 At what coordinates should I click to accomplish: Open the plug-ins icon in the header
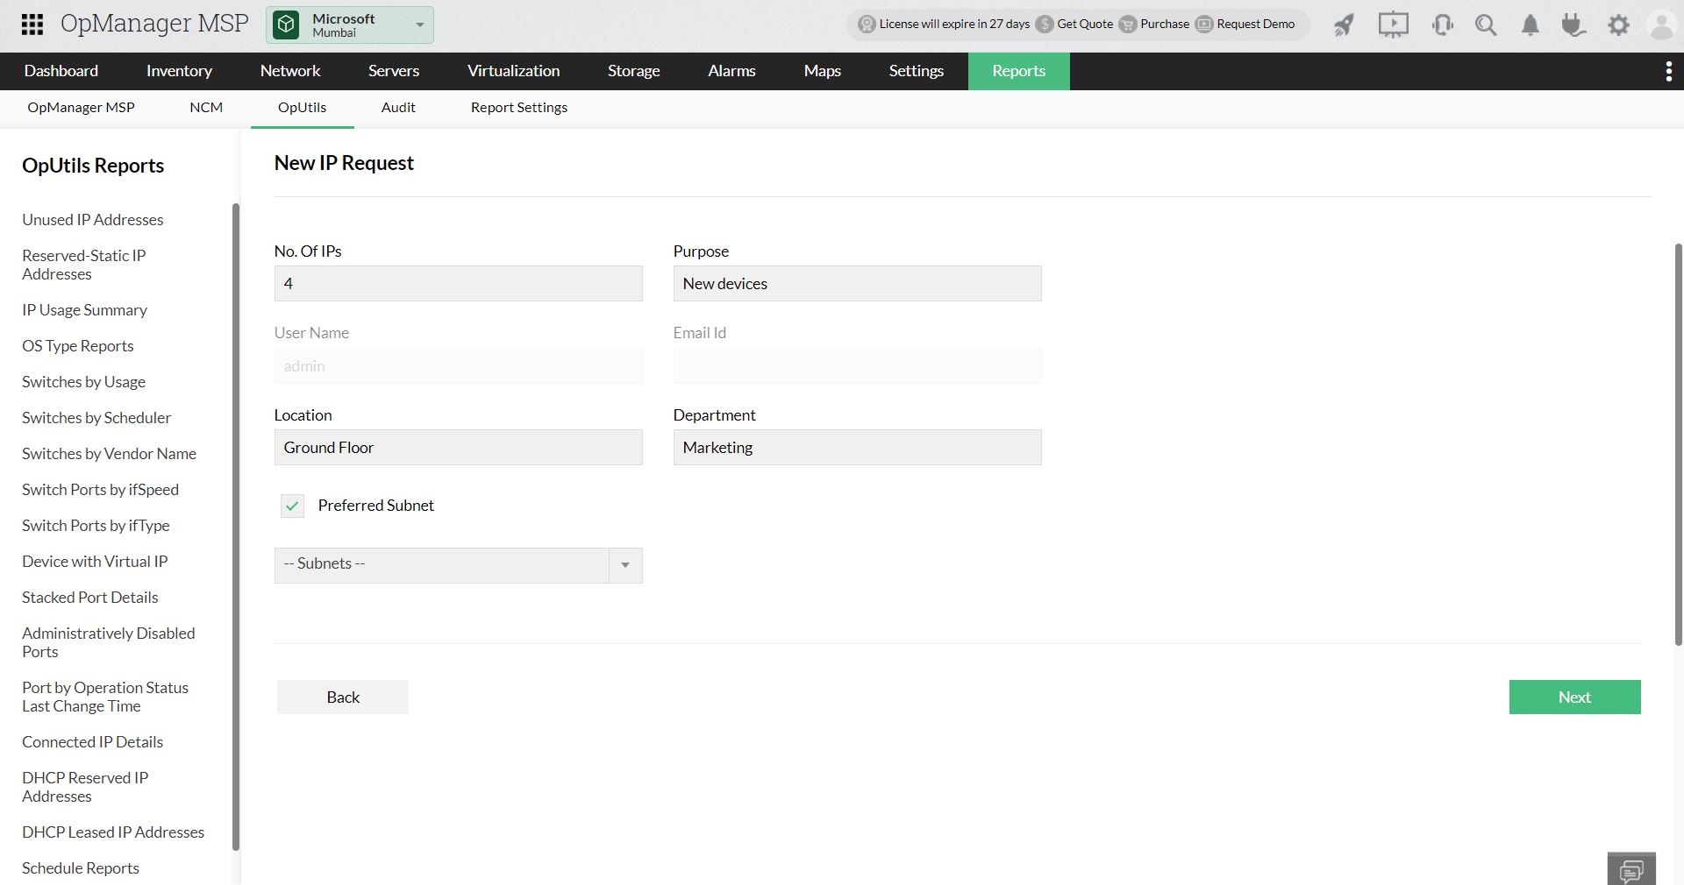pos(1573,25)
